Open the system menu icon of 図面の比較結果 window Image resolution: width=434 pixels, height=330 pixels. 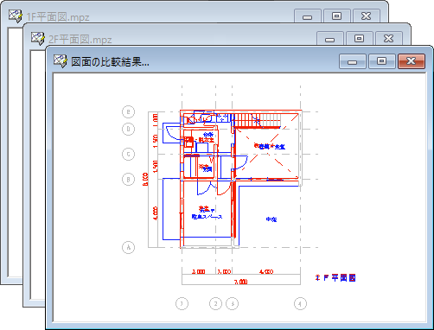61,60
